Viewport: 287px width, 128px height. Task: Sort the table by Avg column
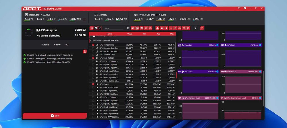(158, 34)
